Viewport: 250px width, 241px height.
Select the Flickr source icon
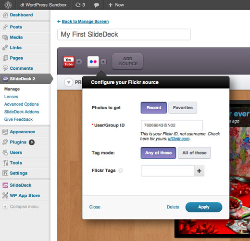[93, 62]
